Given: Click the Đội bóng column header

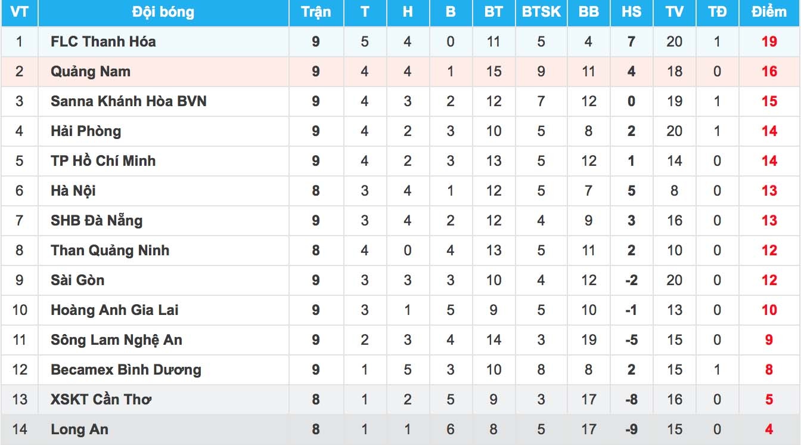Looking at the screenshot, I should [x=163, y=13].
